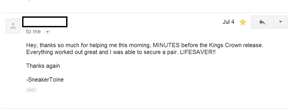Star the message from Jul 4
Screen dimensions: 293x111
click(x=243, y=22)
